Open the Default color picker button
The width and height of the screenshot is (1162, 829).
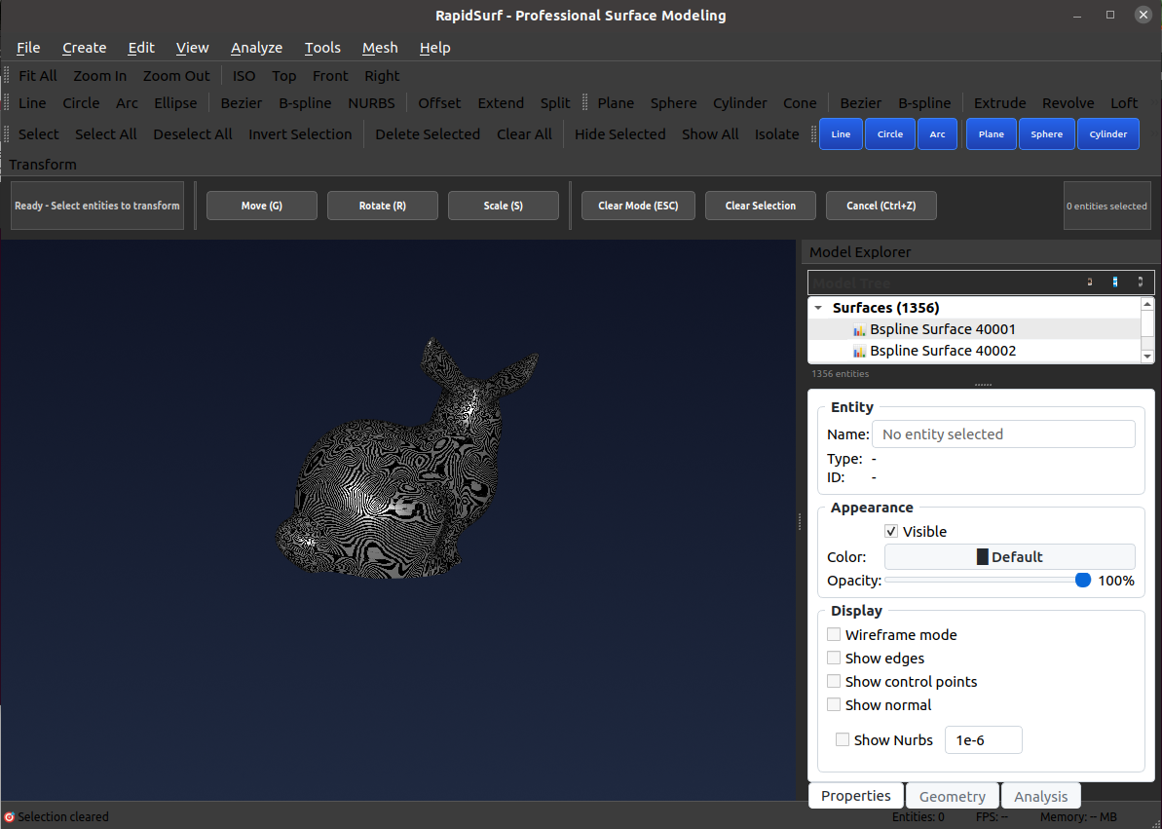point(1009,557)
